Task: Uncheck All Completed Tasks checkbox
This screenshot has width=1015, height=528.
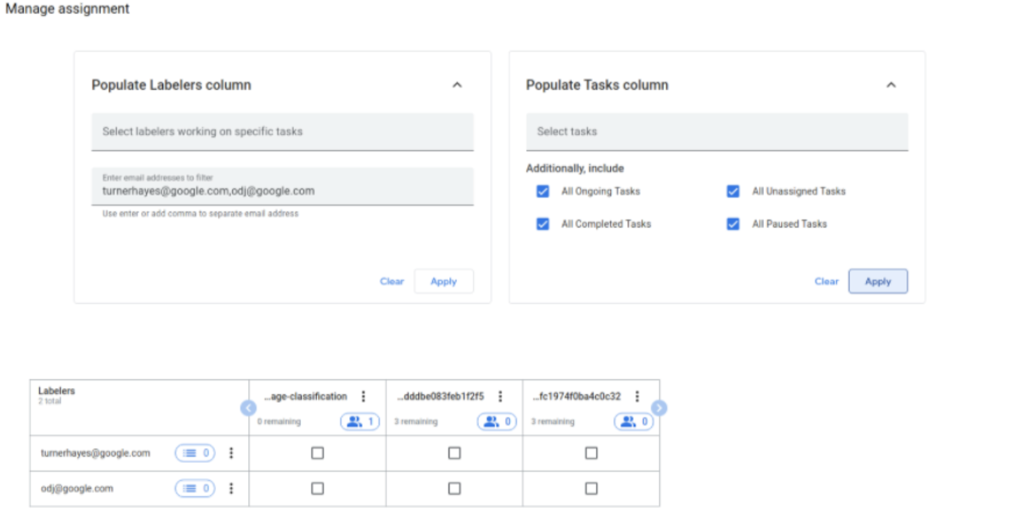Action: pos(542,224)
